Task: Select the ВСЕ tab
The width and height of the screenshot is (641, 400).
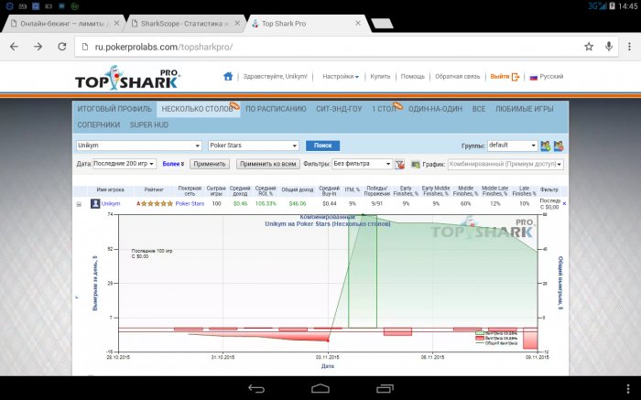Action: [479, 109]
